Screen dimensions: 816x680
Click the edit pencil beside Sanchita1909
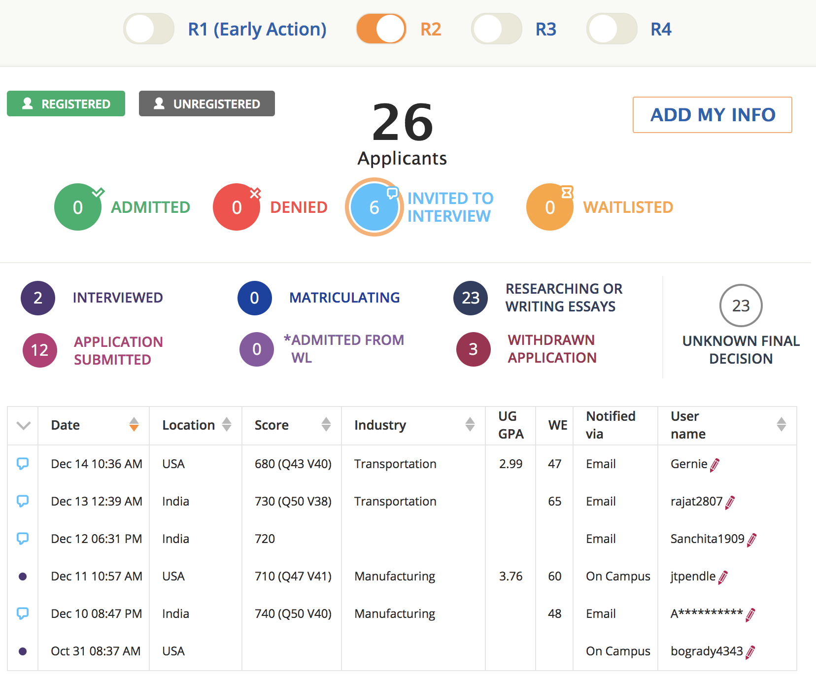(751, 540)
